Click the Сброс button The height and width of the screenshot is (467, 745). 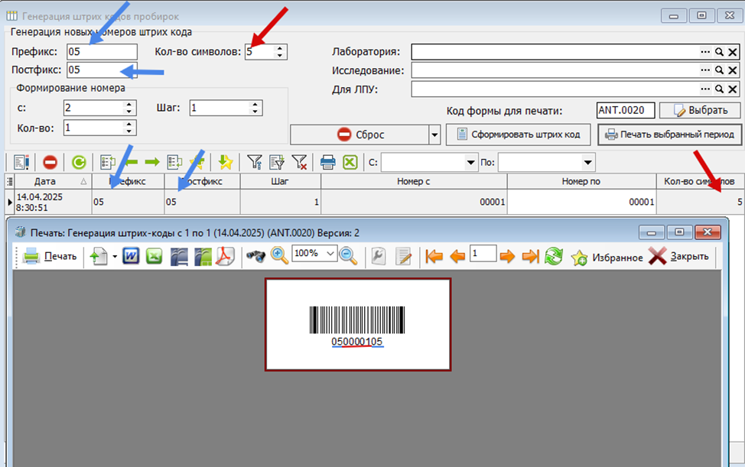pos(359,135)
